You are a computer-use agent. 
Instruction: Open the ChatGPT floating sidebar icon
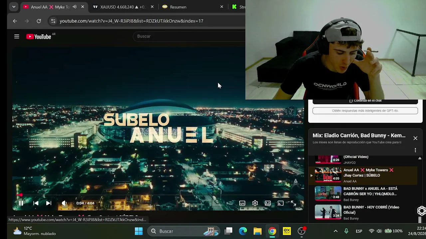421,211
